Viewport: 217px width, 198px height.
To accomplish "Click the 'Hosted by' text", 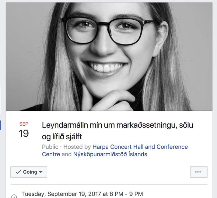I will click(x=77, y=147).
